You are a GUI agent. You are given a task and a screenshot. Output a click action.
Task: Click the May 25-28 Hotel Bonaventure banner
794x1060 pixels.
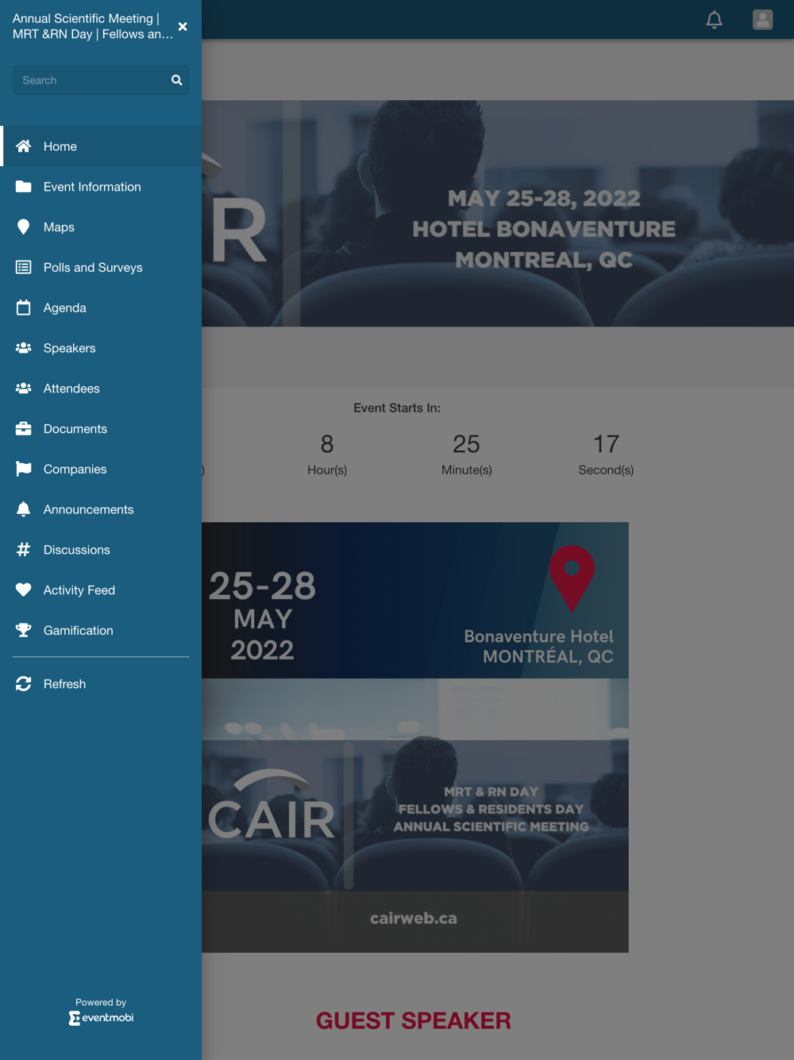[x=498, y=213]
